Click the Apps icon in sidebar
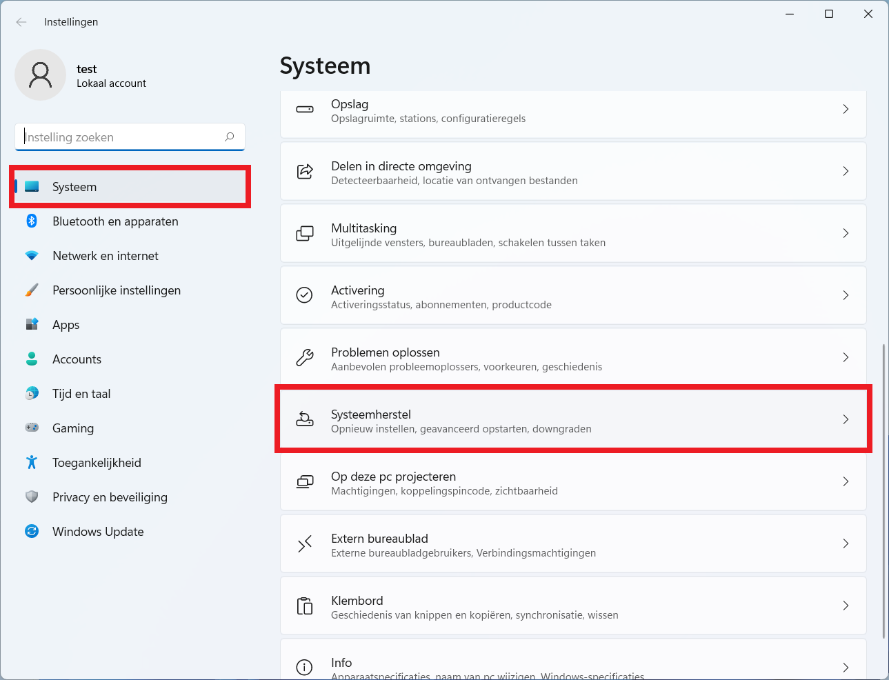Viewport: 889px width, 680px height. click(32, 324)
